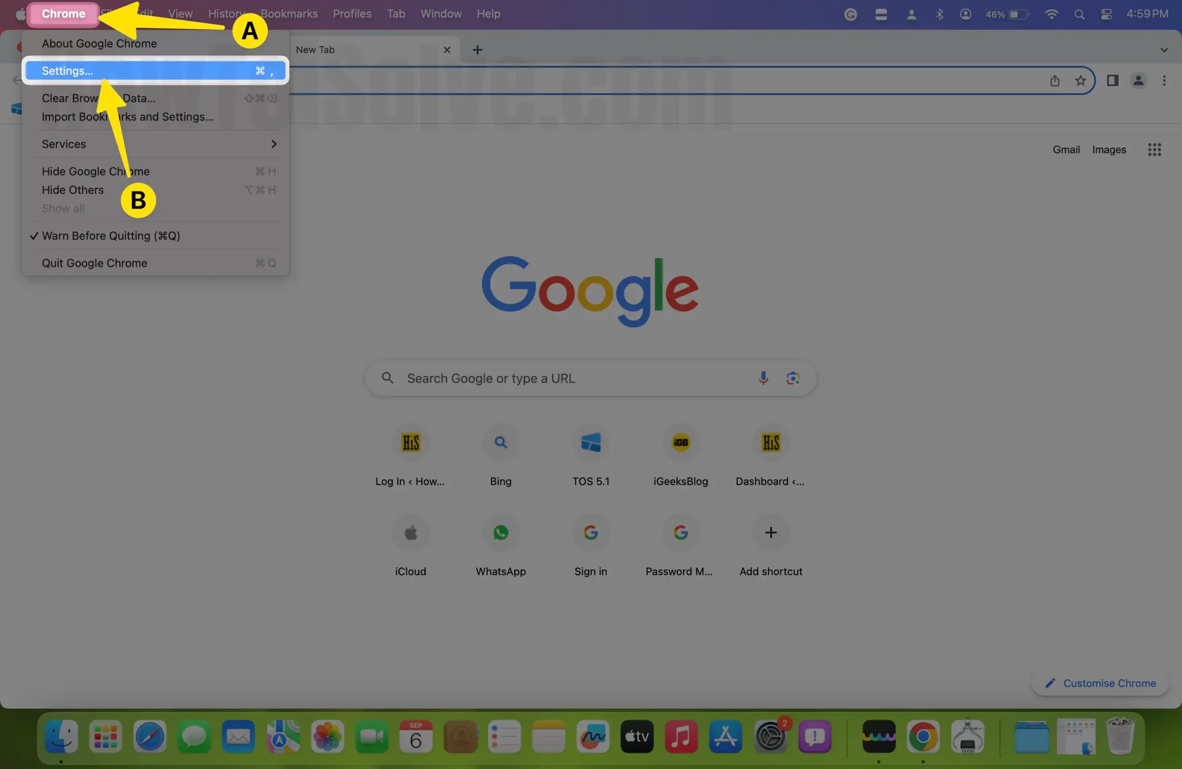This screenshot has height=769, width=1182.
Task: Launch Safari from the Dock
Action: tap(150, 736)
